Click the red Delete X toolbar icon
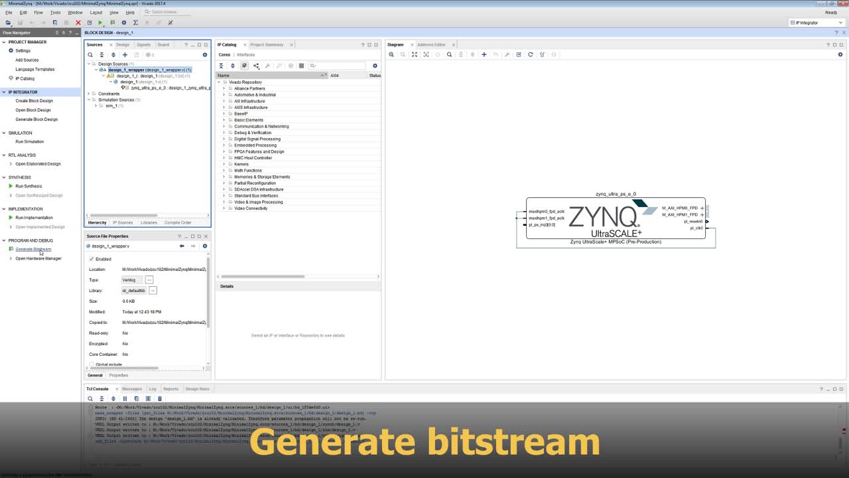Image resolution: width=849 pixels, height=478 pixels. click(78, 23)
